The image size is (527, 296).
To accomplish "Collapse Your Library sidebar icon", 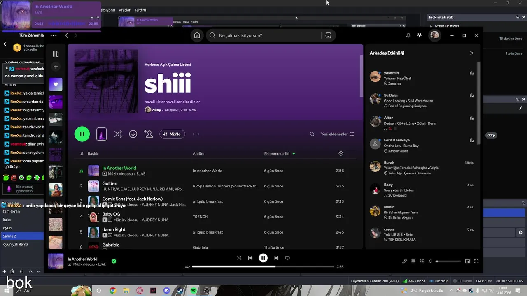I will tap(56, 54).
